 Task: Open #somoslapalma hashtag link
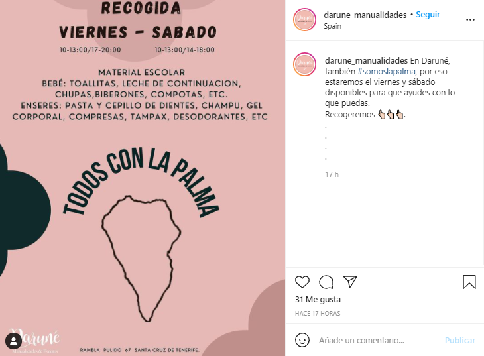(386, 72)
